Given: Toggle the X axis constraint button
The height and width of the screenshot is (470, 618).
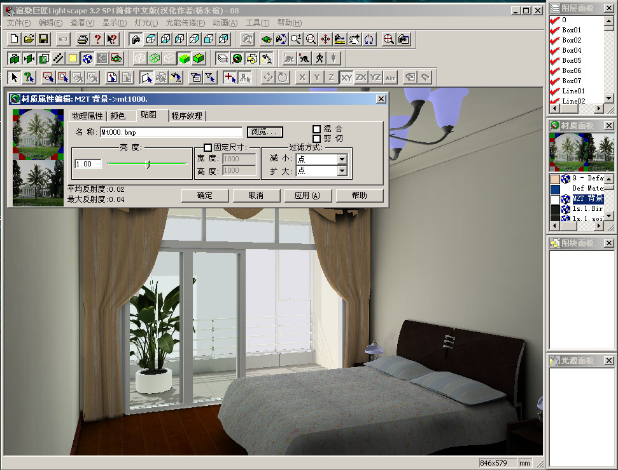Looking at the screenshot, I should (x=302, y=77).
